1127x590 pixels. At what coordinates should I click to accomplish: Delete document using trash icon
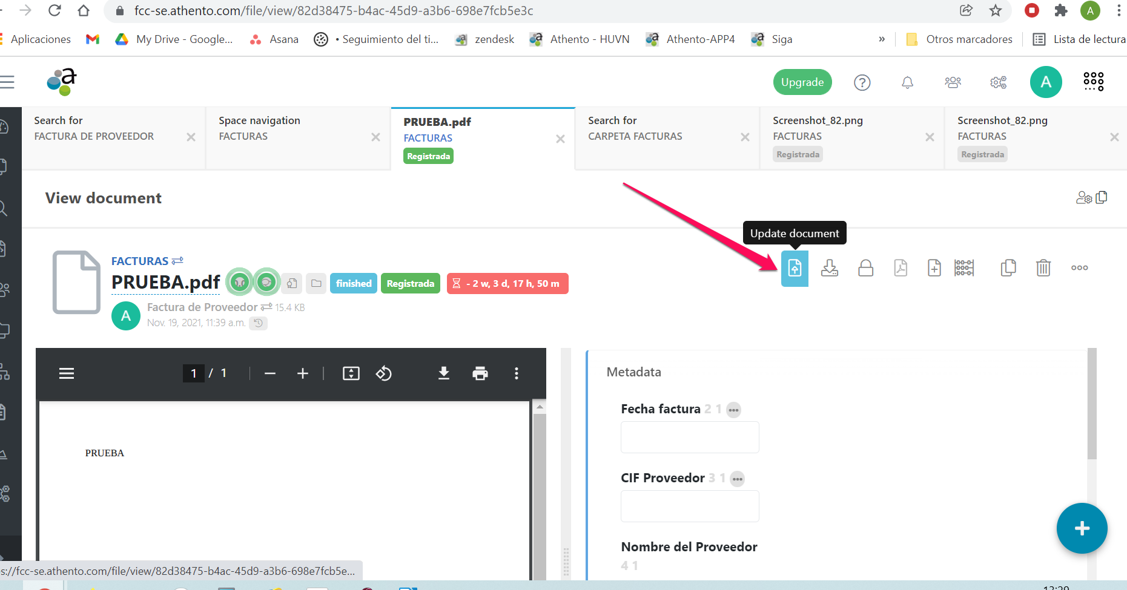click(x=1043, y=268)
